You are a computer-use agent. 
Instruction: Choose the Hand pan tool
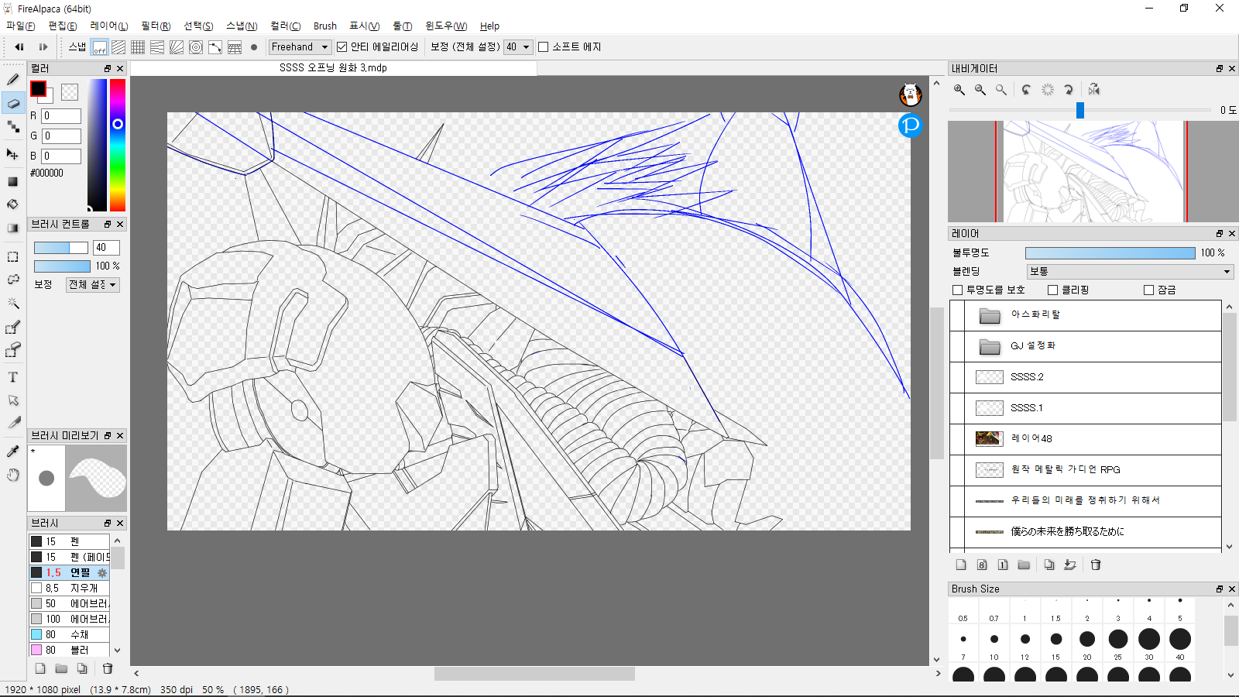13,475
